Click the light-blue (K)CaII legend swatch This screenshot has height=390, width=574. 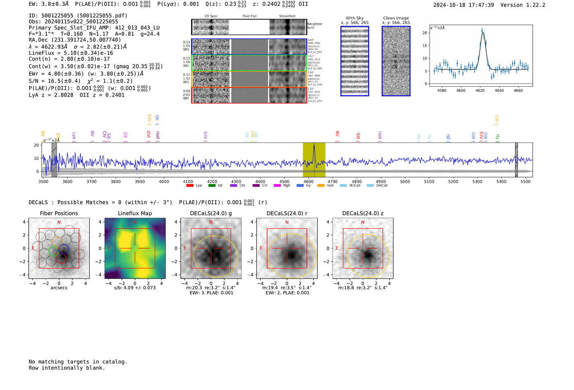click(343, 185)
